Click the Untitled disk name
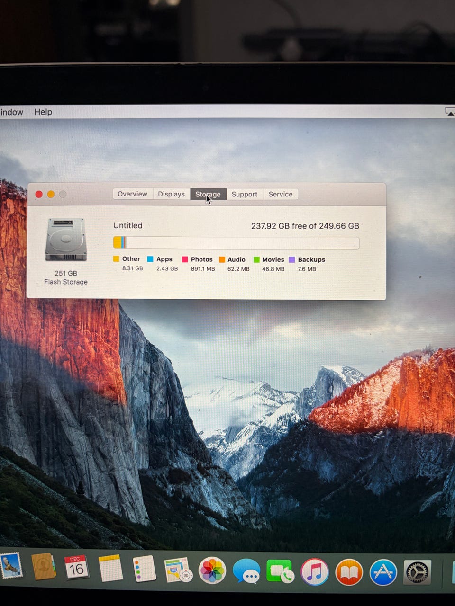Viewport: 455px width, 606px height. coord(127,225)
